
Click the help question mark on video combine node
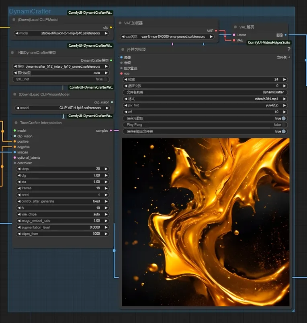tap(289, 49)
